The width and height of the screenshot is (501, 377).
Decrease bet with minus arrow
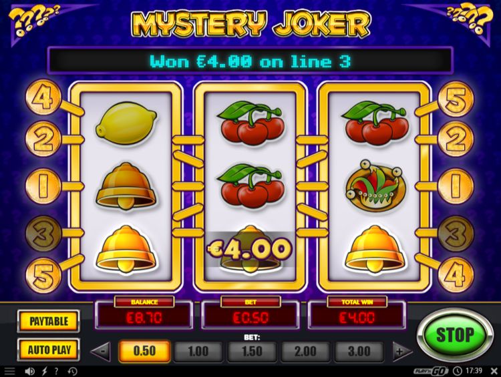[x=102, y=351]
